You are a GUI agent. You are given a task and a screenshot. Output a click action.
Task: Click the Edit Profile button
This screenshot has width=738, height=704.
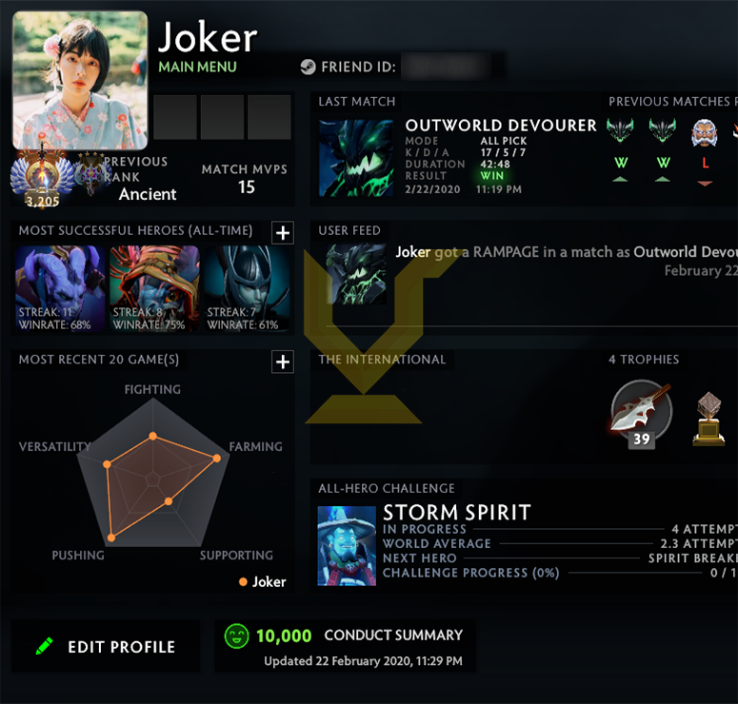106,646
